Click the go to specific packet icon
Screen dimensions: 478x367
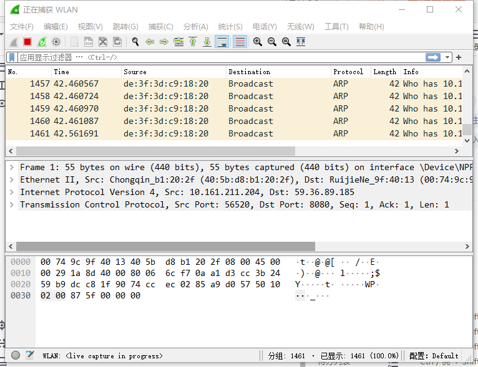click(178, 42)
